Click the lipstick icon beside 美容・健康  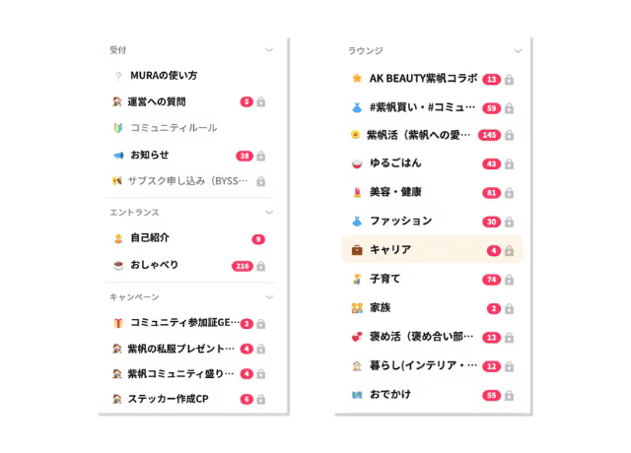pyautogui.click(x=357, y=192)
